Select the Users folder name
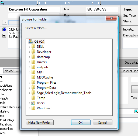Image resolution: width=138 pixels, height=136 pixels. pos(41,103)
